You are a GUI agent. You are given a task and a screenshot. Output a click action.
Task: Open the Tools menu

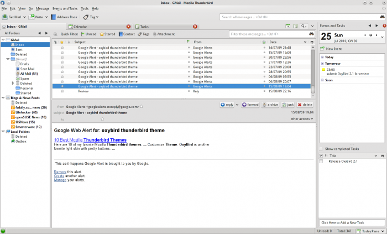tap(85, 9)
